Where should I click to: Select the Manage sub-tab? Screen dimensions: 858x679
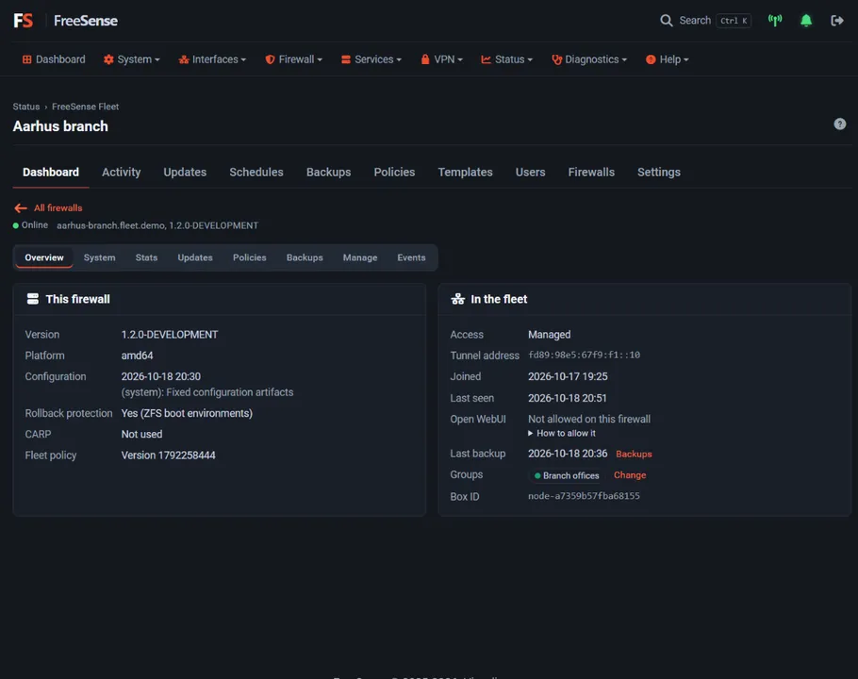coord(360,257)
